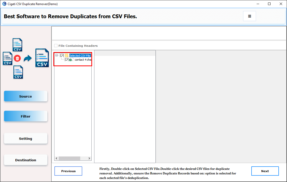Select the contact 4 cha file row

click(83, 60)
